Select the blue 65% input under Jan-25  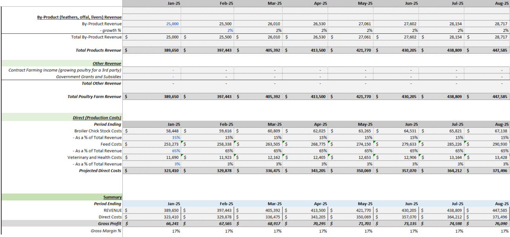click(176, 151)
